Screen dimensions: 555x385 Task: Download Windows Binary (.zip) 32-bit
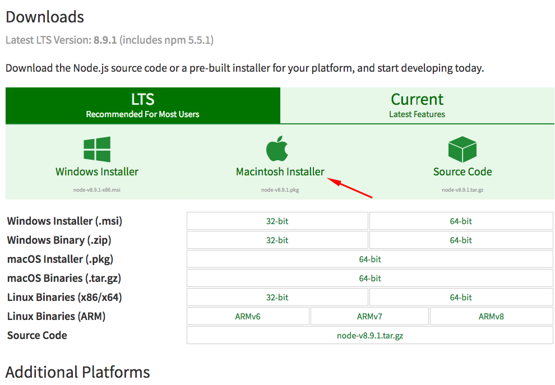click(x=277, y=240)
